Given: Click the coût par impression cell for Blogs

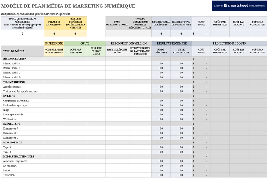Looking at the screenshot, I should 75,110.
